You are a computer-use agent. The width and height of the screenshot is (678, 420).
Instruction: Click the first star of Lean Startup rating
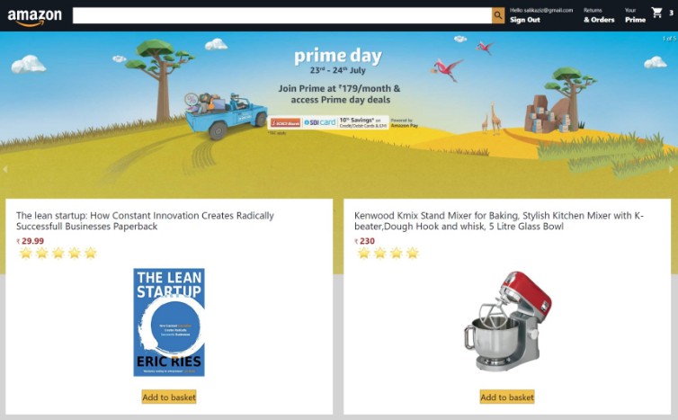tap(25, 253)
